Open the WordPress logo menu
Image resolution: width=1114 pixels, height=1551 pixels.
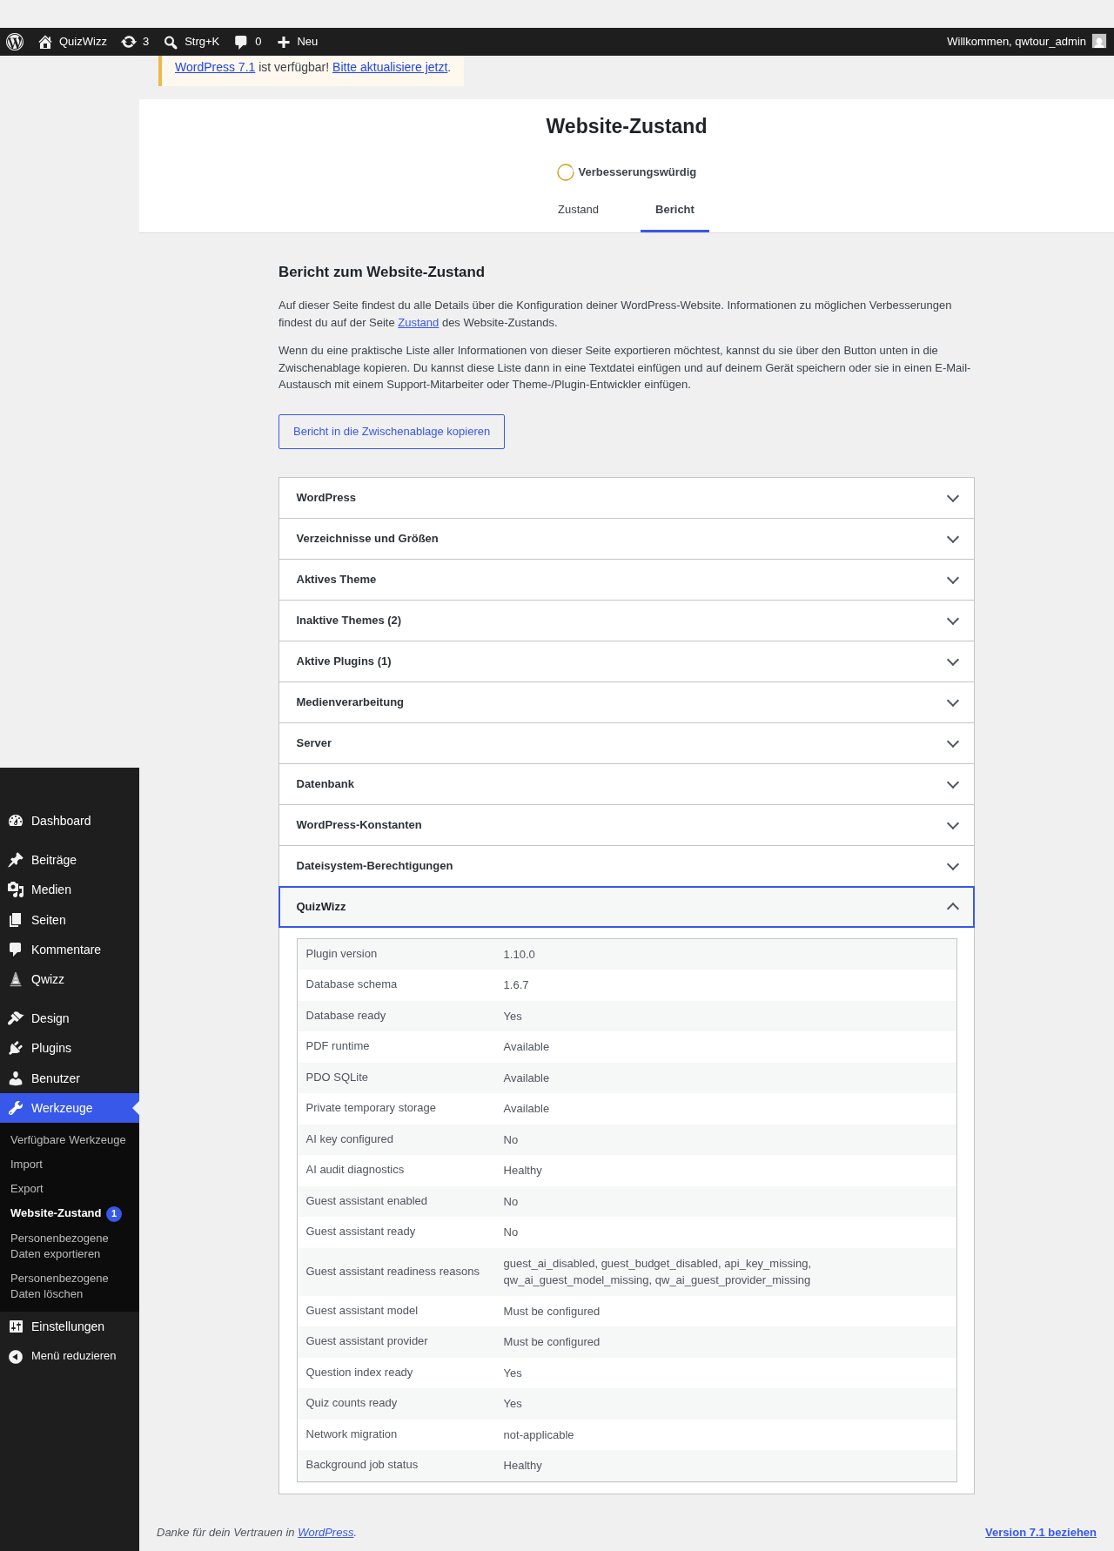15,42
